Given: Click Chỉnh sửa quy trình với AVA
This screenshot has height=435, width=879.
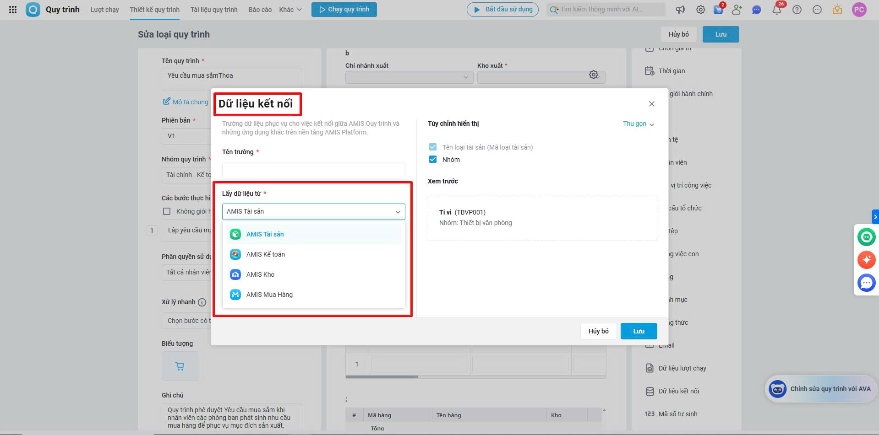Looking at the screenshot, I should (820, 389).
